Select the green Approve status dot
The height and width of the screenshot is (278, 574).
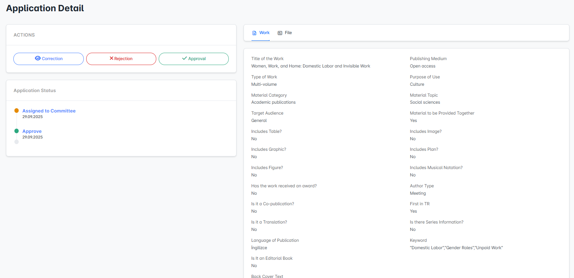pyautogui.click(x=17, y=131)
